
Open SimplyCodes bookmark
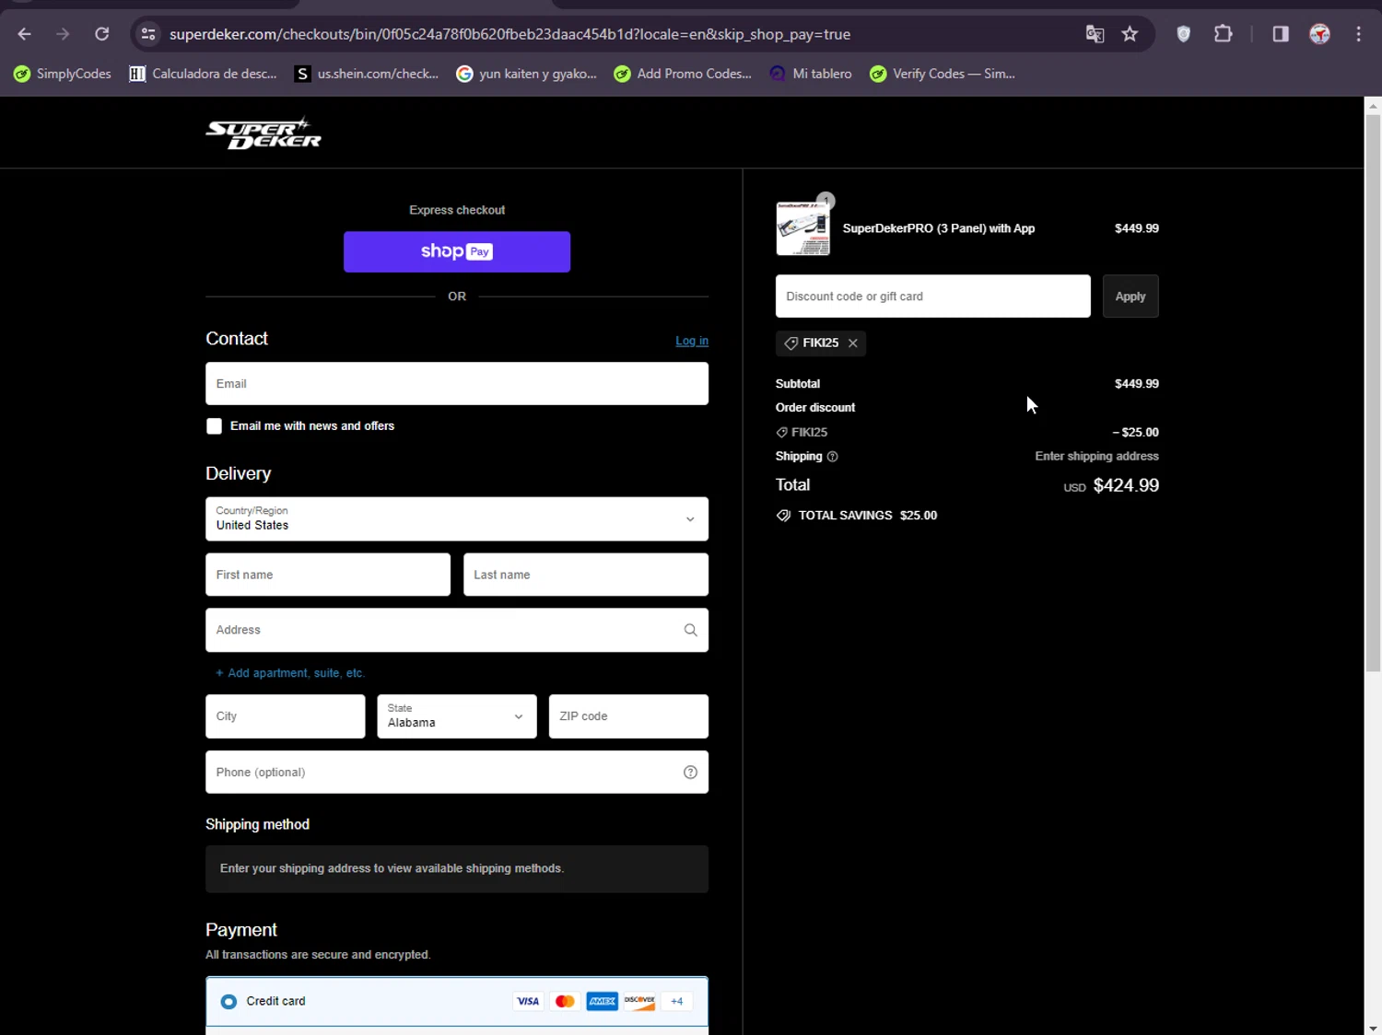click(63, 74)
